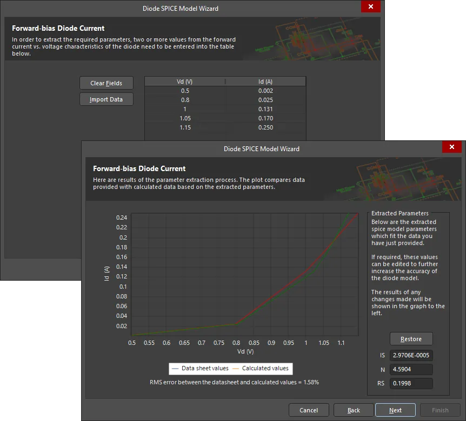Select the Id cell with value 0.250
Viewport: 466px width, 421px height.
coord(265,127)
